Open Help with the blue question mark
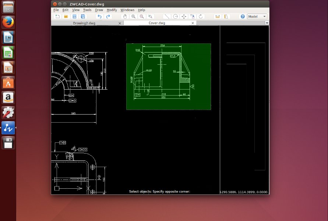The width and height of the screenshot is (328, 221). click(x=243, y=17)
